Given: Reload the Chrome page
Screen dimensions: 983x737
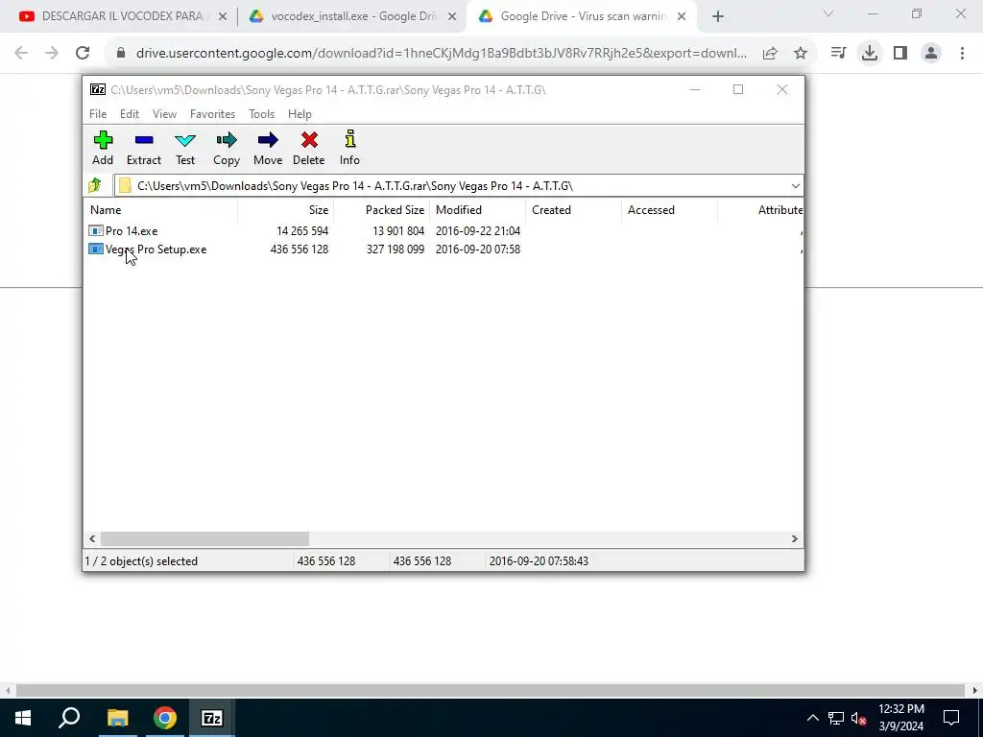Looking at the screenshot, I should [83, 53].
